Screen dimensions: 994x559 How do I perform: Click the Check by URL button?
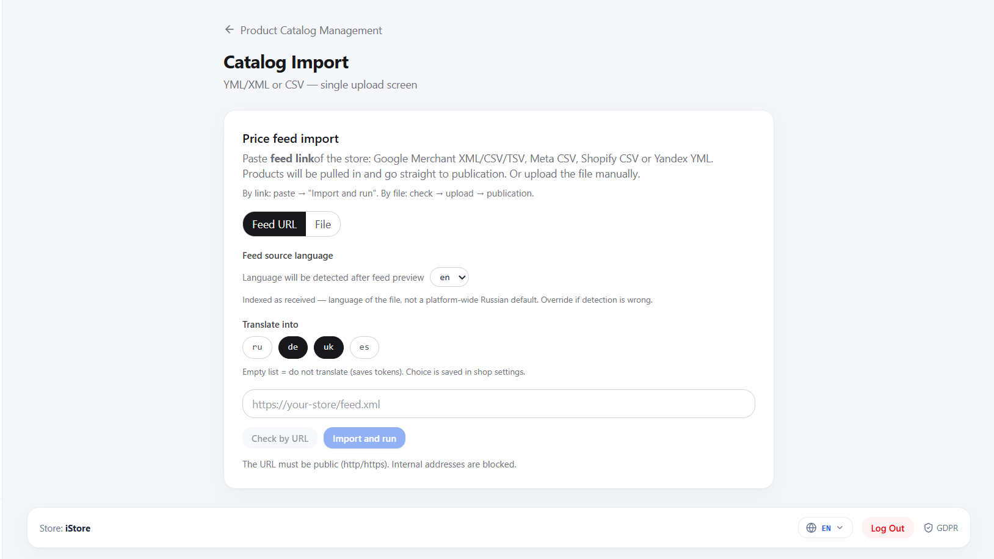point(280,438)
